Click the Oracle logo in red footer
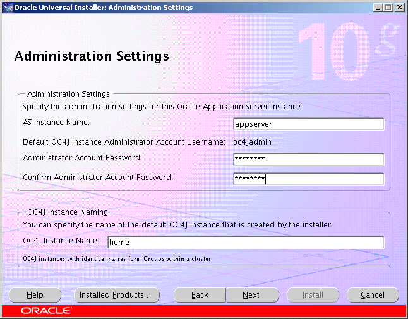Image resolution: width=408 pixels, height=319 pixels. coord(46,311)
